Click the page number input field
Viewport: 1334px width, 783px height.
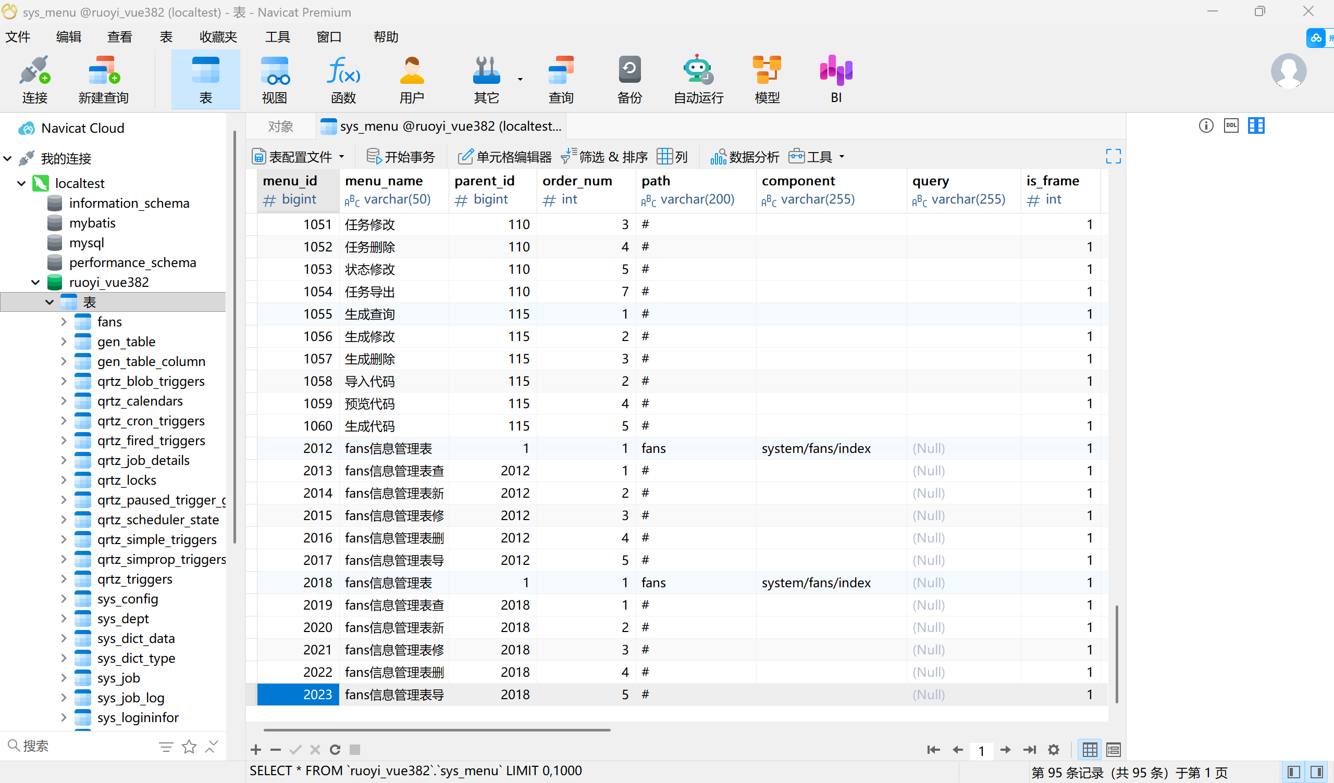point(981,750)
